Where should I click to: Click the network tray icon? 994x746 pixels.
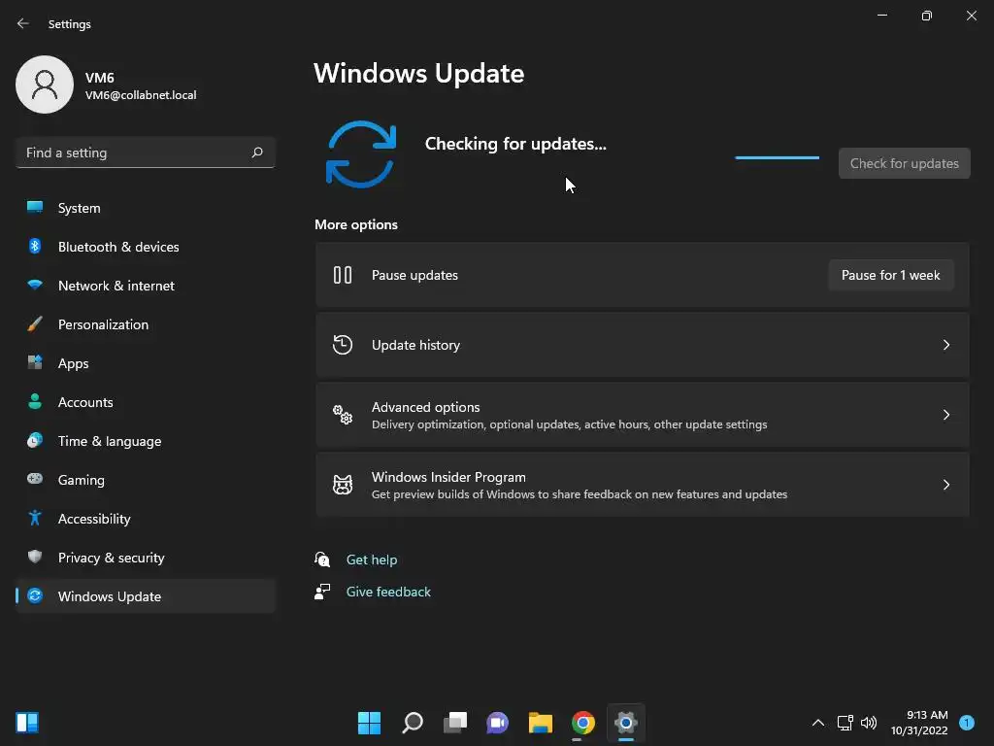click(x=845, y=723)
